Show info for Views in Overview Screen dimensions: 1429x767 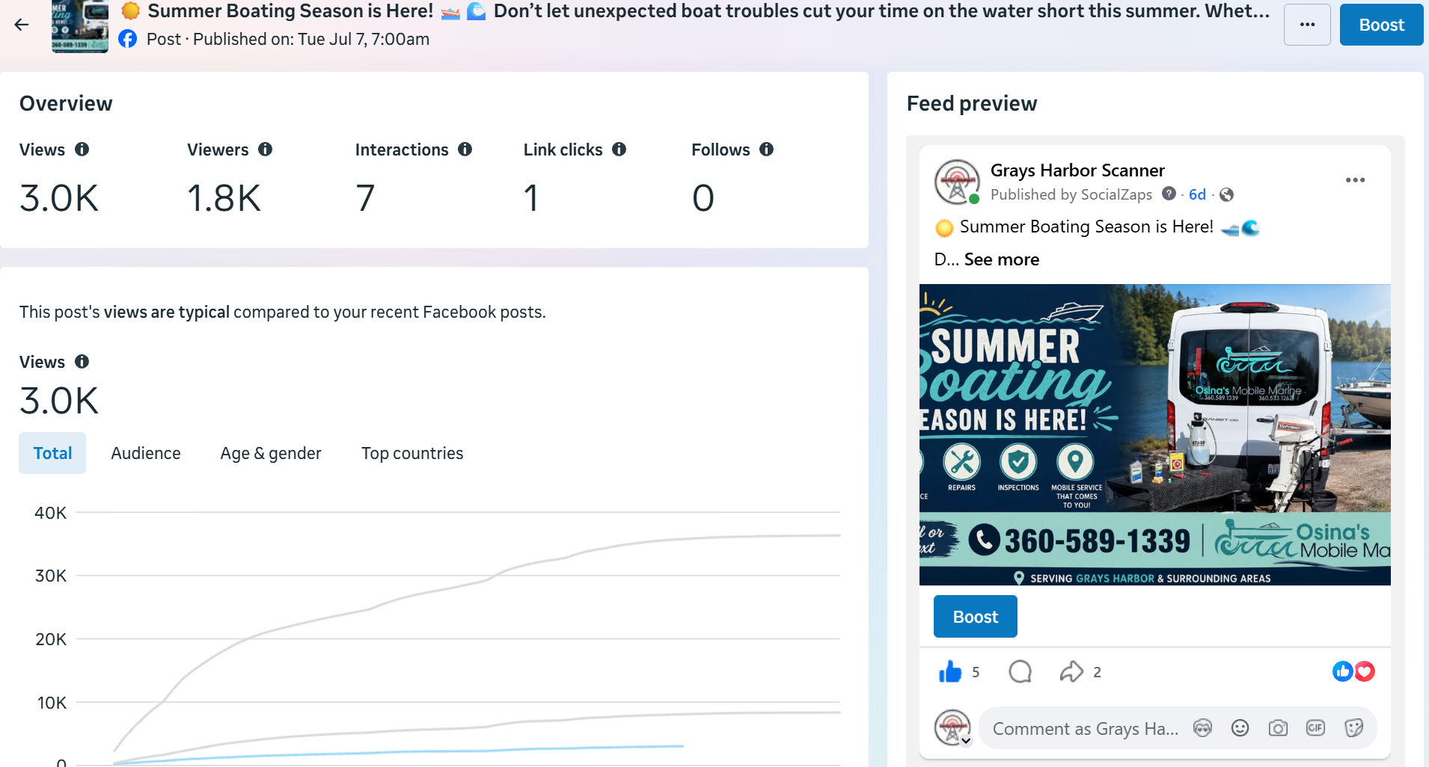tap(82, 150)
